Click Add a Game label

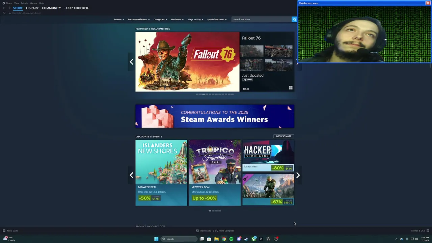[12, 231]
